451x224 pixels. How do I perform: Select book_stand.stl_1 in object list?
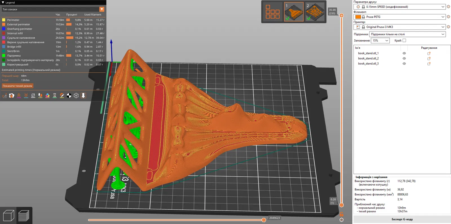coord(368,53)
